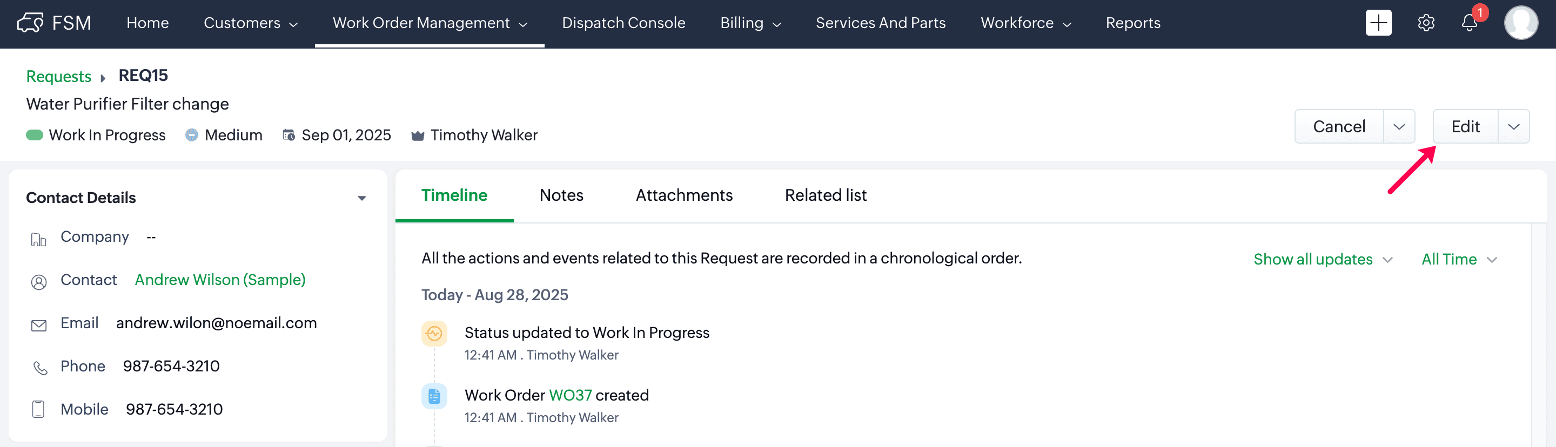Click the due date calendar icon
Screen dimensions: 1556x447
click(x=289, y=134)
